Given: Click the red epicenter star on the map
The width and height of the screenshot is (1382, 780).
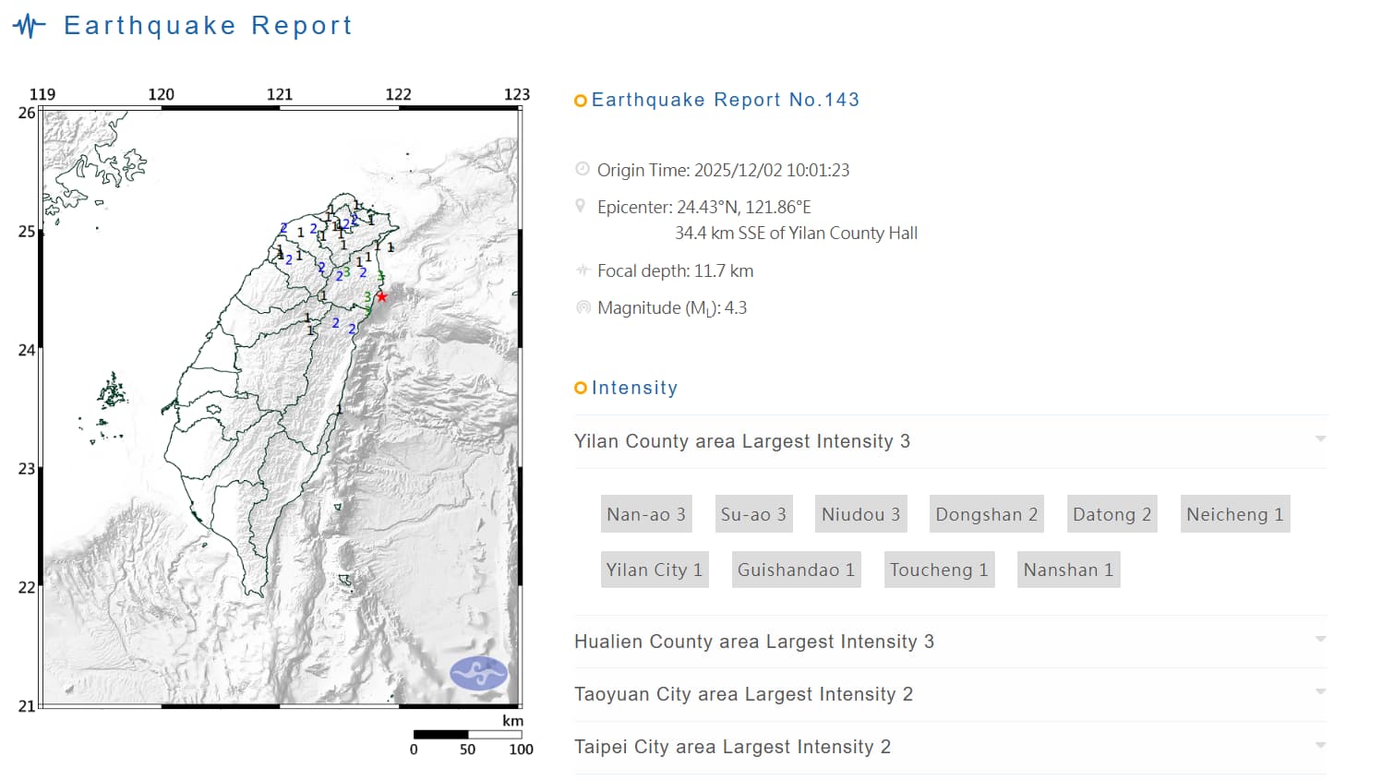Looking at the screenshot, I should (x=381, y=296).
